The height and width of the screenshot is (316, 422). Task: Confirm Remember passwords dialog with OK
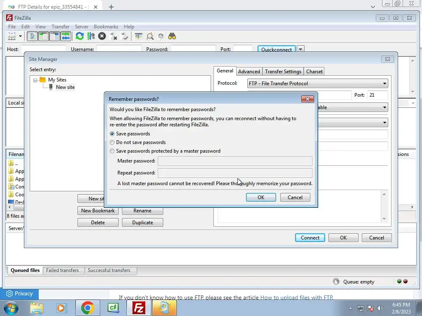click(261, 197)
